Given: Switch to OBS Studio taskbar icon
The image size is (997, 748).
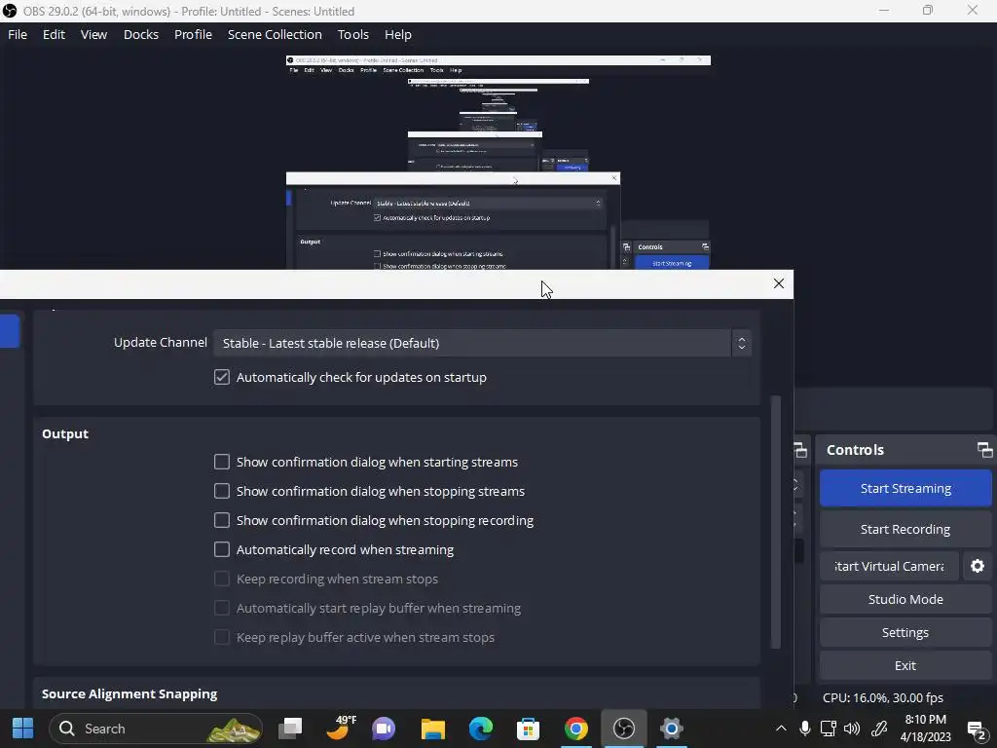Looking at the screenshot, I should click(x=624, y=729).
